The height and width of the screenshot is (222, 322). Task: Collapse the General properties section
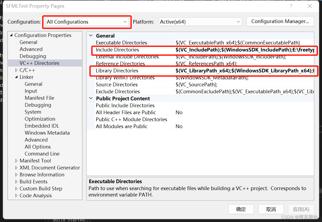tap(91, 35)
